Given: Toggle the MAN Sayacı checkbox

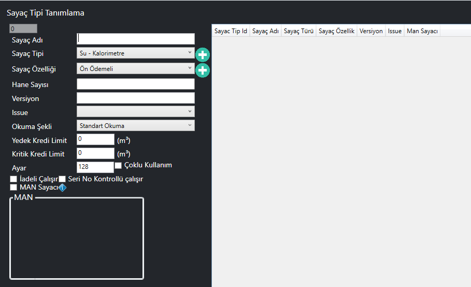Looking at the screenshot, I should [13, 188].
